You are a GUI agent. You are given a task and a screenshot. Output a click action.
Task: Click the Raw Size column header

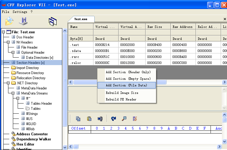[x=158, y=27]
